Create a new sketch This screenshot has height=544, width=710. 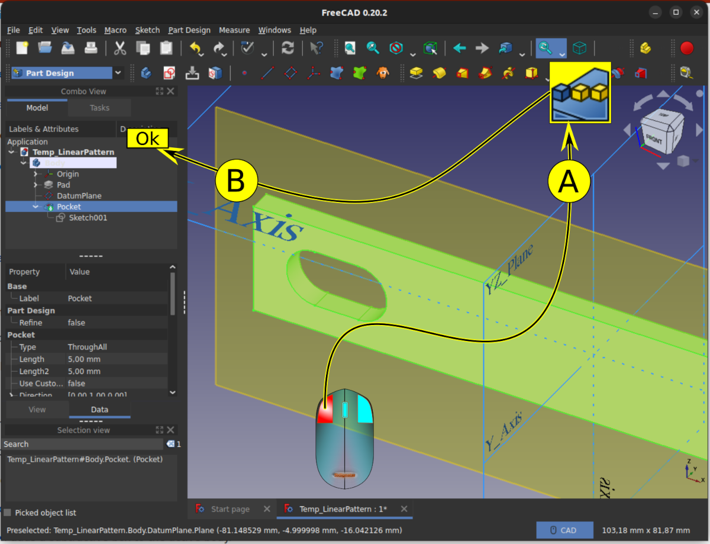(x=169, y=73)
